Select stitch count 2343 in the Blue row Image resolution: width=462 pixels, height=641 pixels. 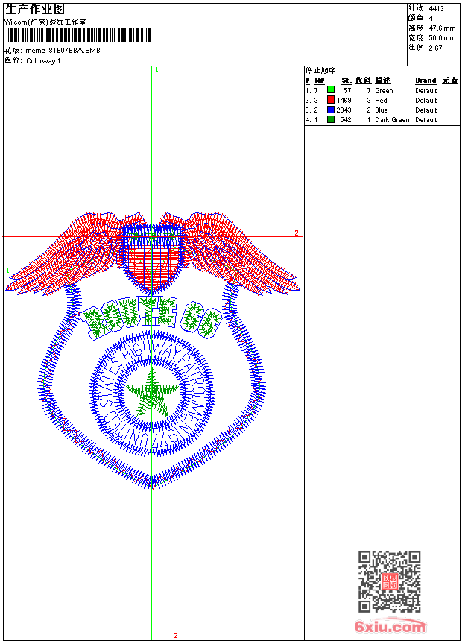(x=344, y=110)
